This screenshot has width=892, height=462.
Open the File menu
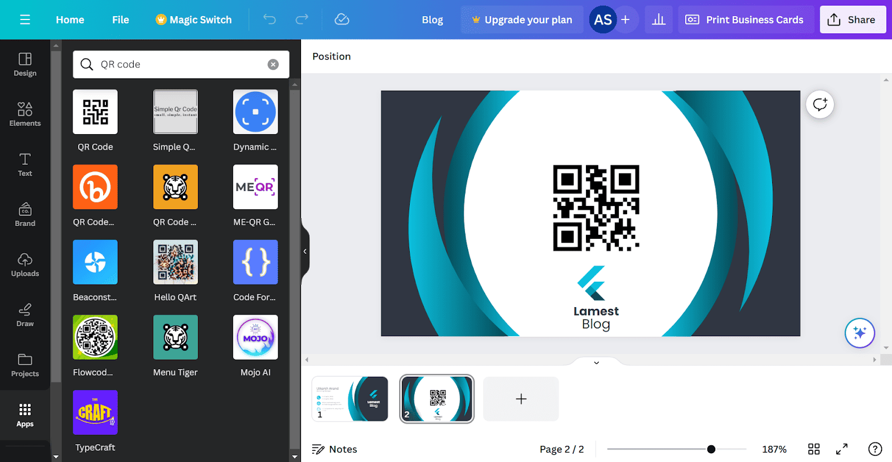coord(120,19)
